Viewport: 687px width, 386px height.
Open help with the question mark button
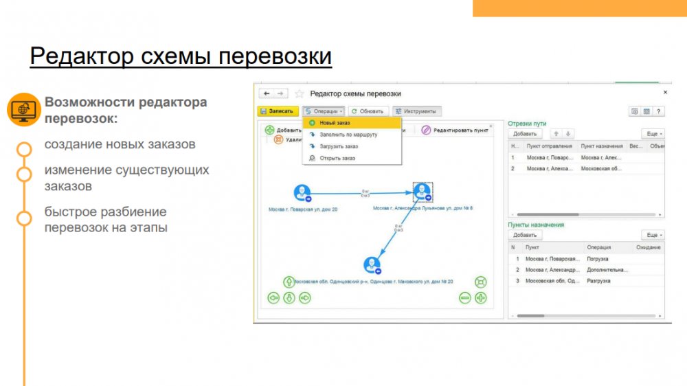[x=658, y=111]
